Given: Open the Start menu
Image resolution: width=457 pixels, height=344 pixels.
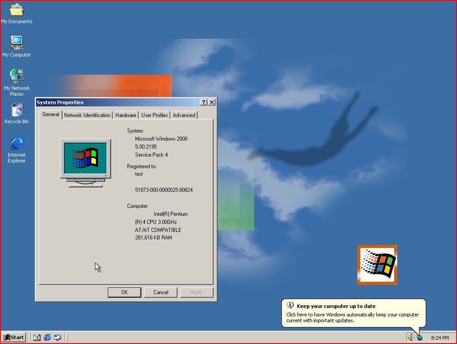Looking at the screenshot, I should pos(14,337).
